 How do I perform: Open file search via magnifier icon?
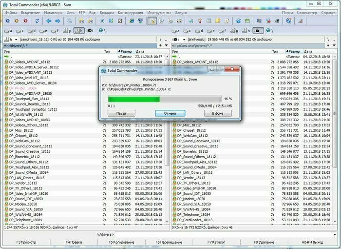click(69, 21)
